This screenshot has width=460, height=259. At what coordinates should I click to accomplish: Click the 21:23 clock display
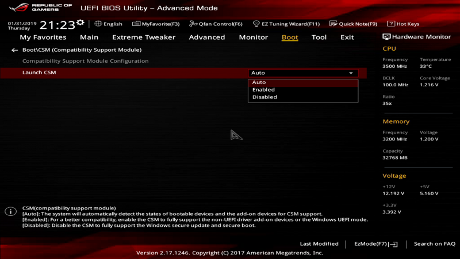click(x=57, y=25)
